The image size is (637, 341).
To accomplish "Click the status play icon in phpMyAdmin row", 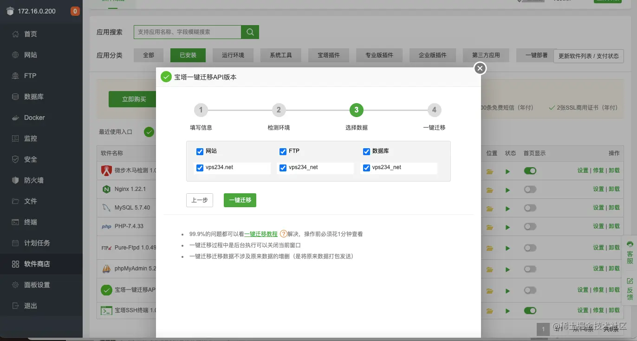I will pyautogui.click(x=507, y=269).
